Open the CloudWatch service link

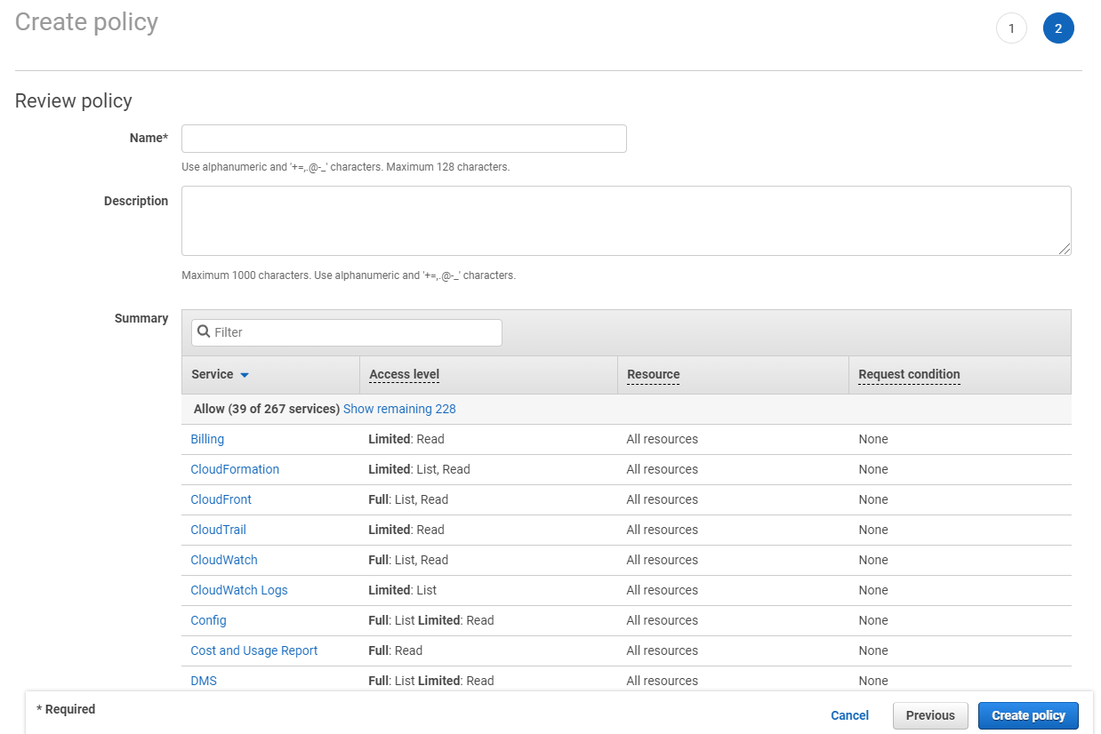(224, 560)
